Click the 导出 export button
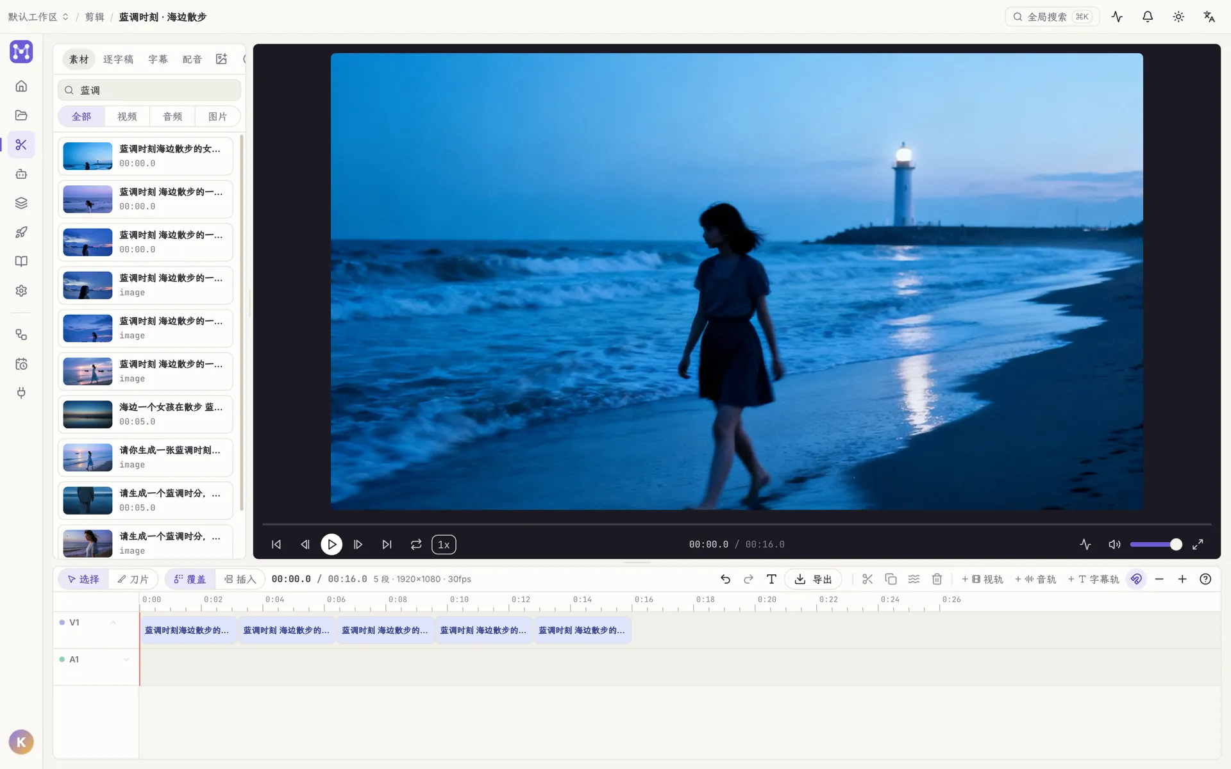Viewport: 1231px width, 769px height. click(x=813, y=579)
